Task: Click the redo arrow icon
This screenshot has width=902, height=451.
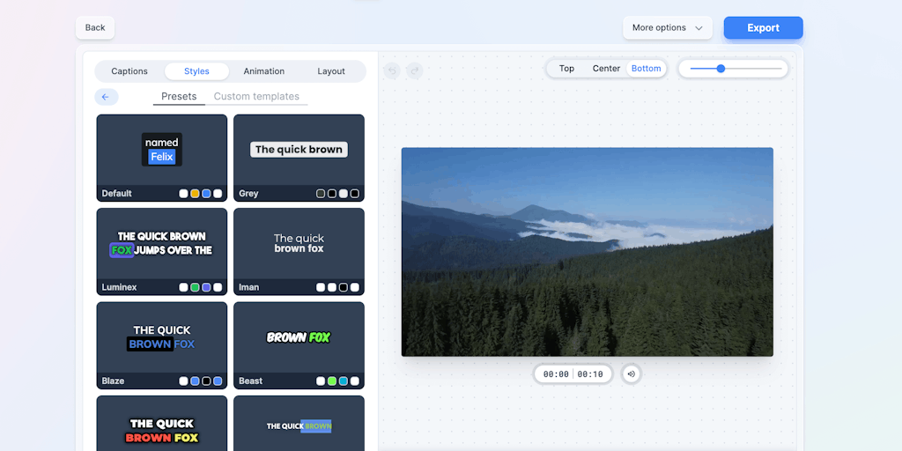Action: tap(415, 70)
